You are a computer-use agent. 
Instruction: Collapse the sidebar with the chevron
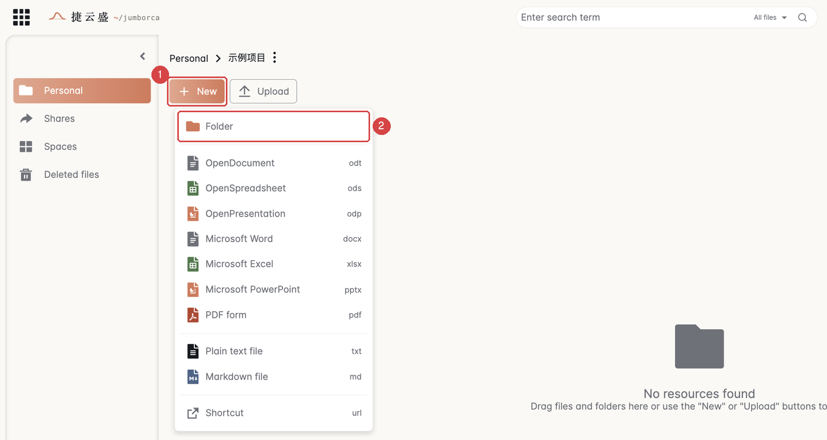(x=143, y=56)
